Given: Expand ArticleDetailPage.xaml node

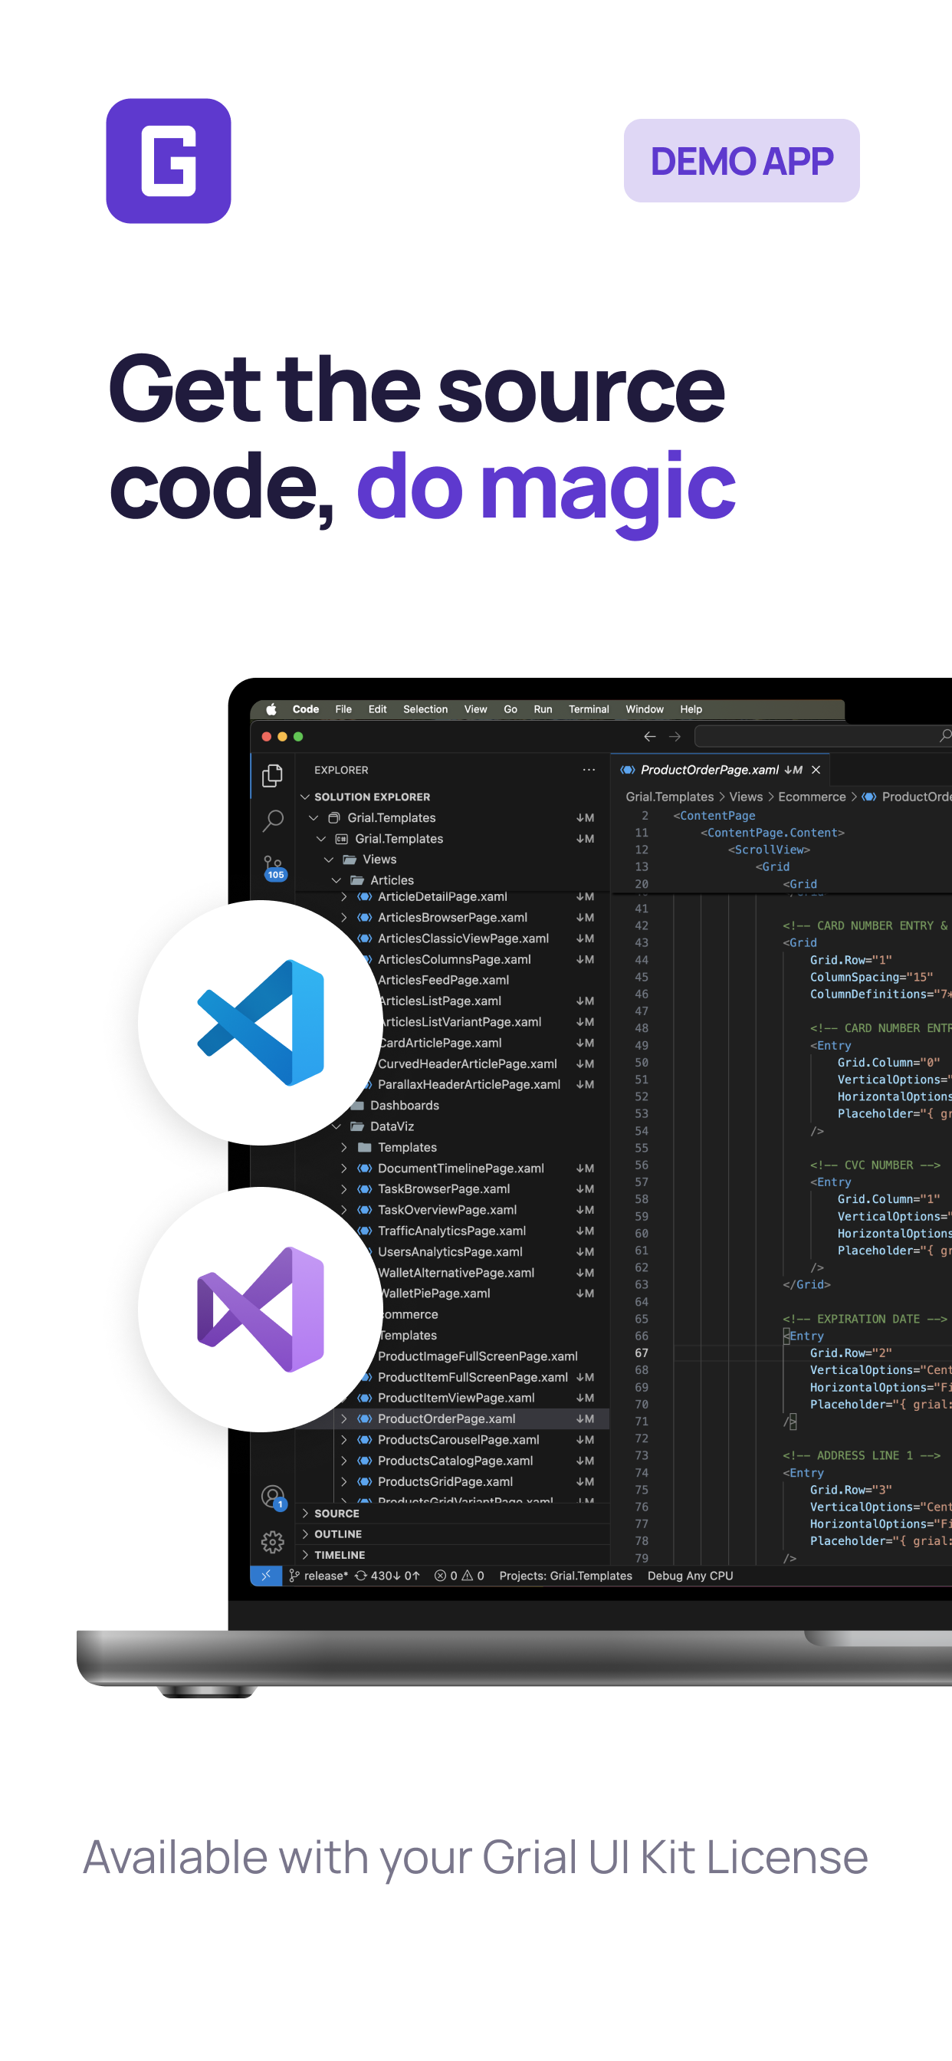Looking at the screenshot, I should pos(345,896).
